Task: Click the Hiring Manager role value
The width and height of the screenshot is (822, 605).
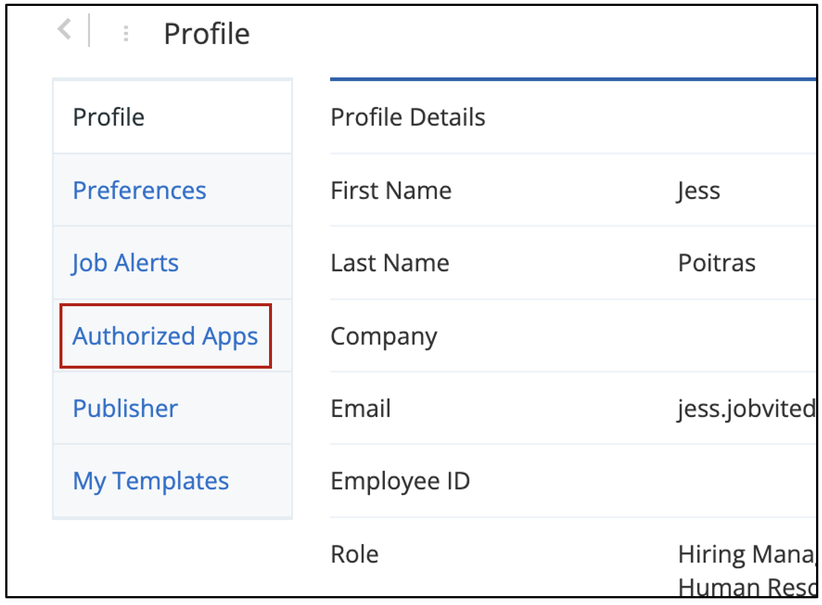Action: click(x=744, y=554)
